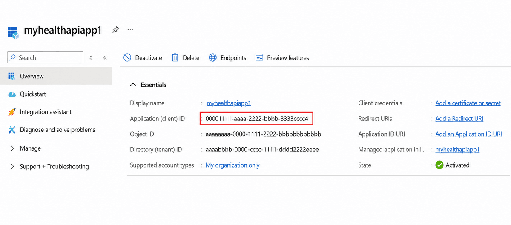Viewport: 511px width, 225px height.
Task: Open Quickstart in the sidebar
Action: [33, 94]
